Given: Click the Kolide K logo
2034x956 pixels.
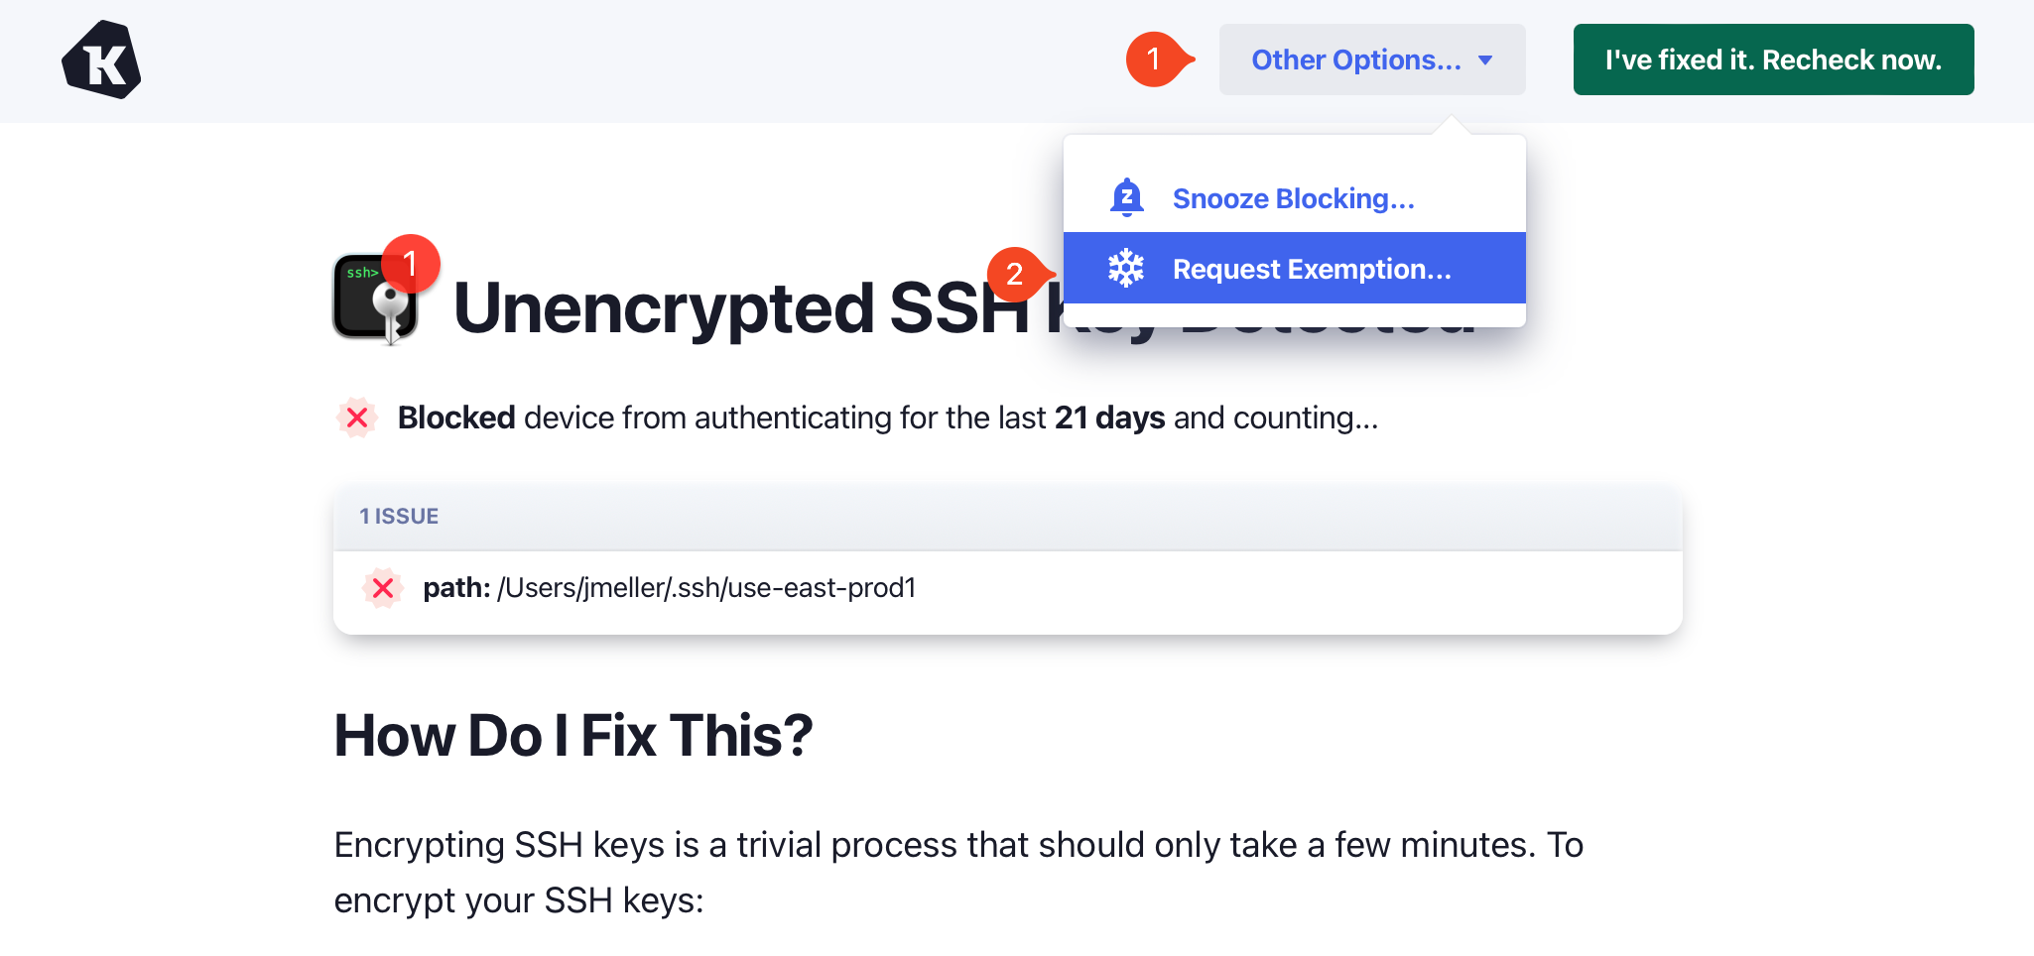Looking at the screenshot, I should (101, 60).
